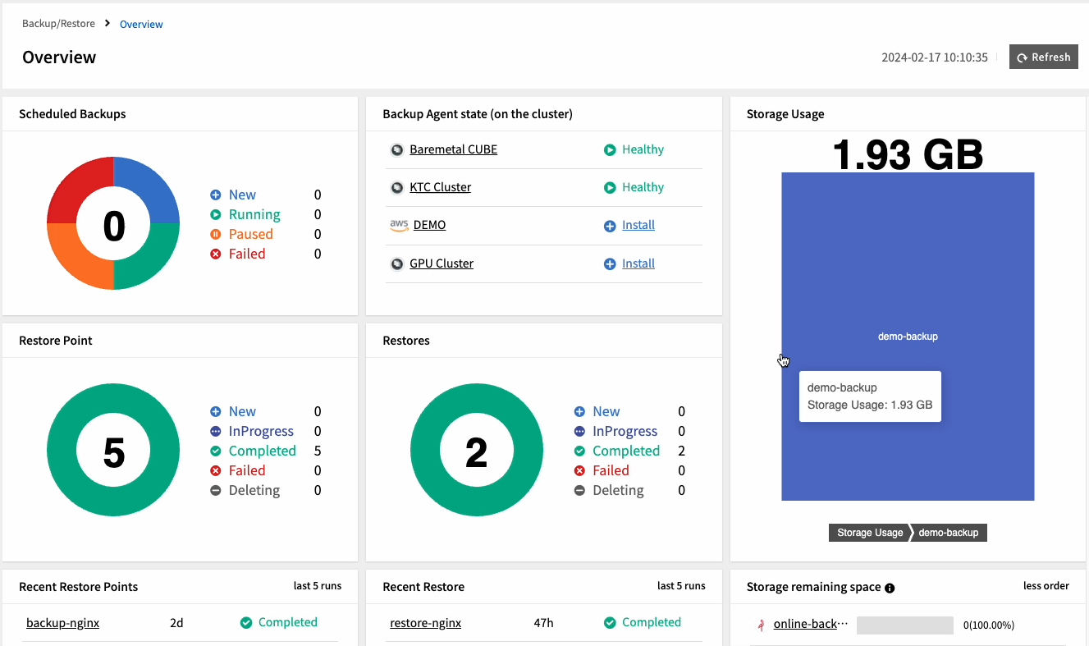Click the GPU Cluster icon
The height and width of the screenshot is (646, 1089).
(397, 263)
